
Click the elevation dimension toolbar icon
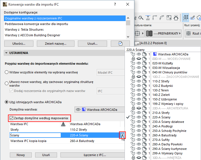tap(148, 18)
